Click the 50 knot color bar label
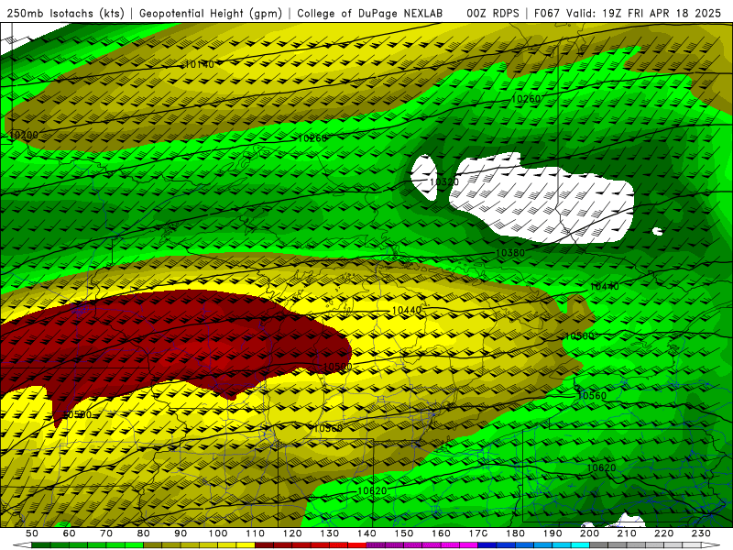 pyautogui.click(x=32, y=533)
